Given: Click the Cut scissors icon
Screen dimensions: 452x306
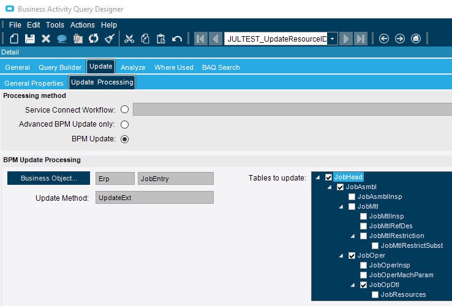Looking at the screenshot, I should click(129, 39).
